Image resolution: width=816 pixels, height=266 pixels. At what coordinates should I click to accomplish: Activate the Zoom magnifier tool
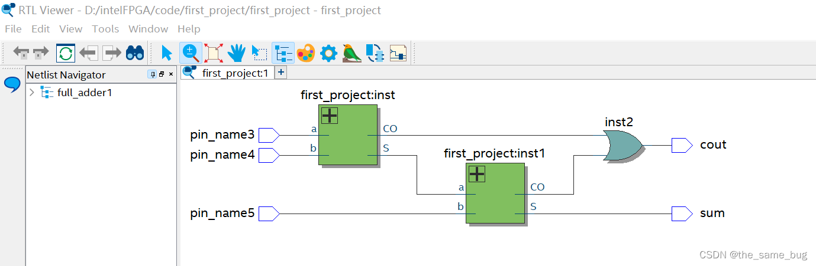click(x=191, y=53)
